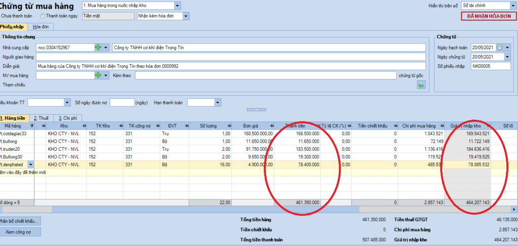Click the Phân bổ chiết khấu button
518x246 pixels.
[x=20, y=221]
